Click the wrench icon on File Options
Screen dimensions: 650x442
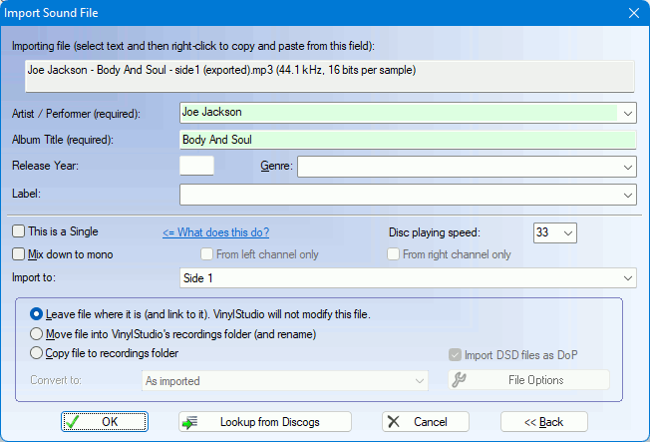click(x=459, y=380)
